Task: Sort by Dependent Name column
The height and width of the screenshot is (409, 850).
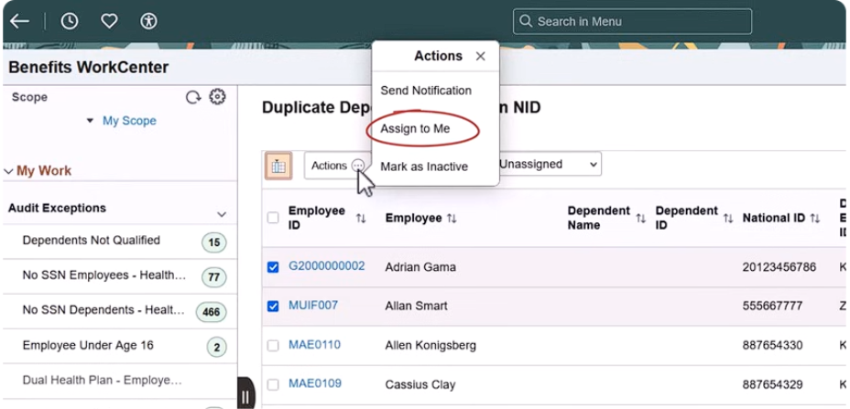Action: pyautogui.click(x=641, y=219)
